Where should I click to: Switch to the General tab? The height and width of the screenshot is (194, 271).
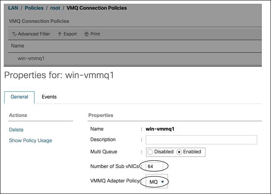pos(19,97)
